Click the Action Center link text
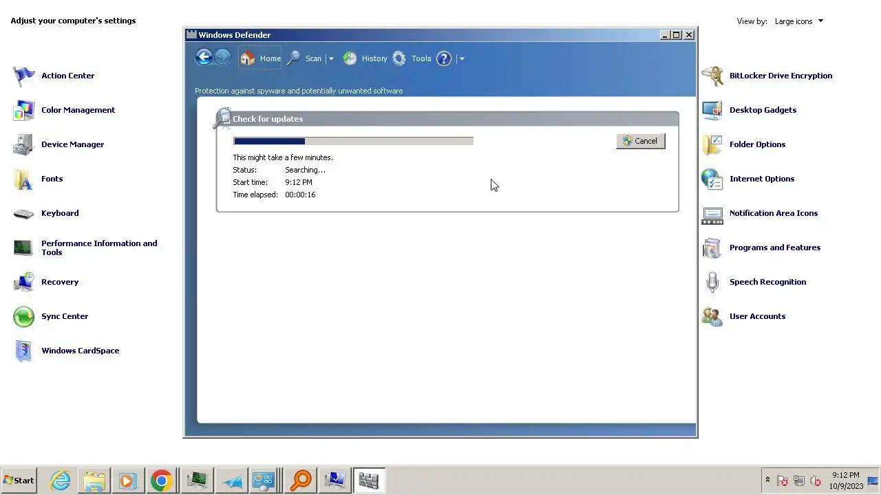881x495 pixels. tap(67, 76)
